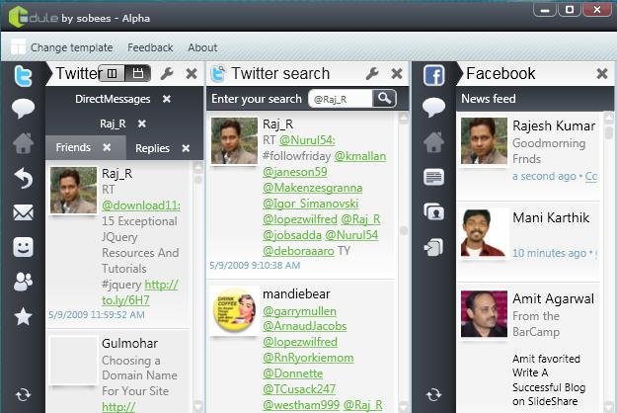Click the Twitter search panel wrench settings
Viewport: 617px width, 413px height.
pos(372,73)
